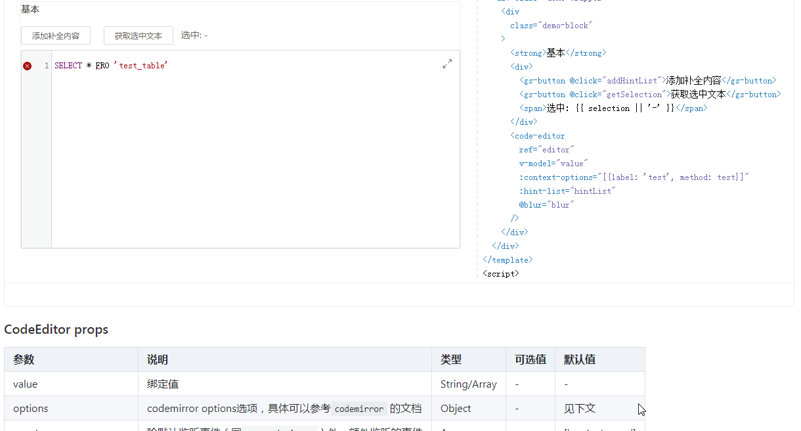Click the 绑定值 description cell
Viewport: 801px width, 431px height.
click(x=285, y=384)
